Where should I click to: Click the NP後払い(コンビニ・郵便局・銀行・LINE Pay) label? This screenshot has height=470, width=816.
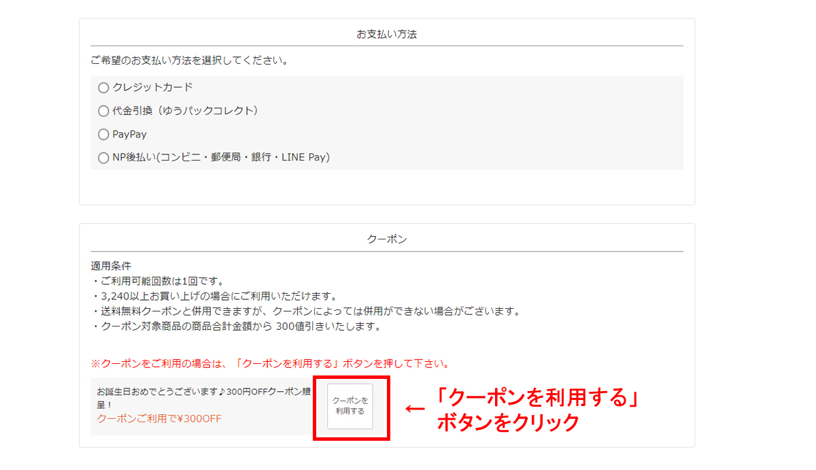[x=220, y=157]
